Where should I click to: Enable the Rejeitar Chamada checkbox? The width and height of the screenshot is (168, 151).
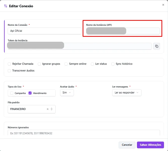9,64
